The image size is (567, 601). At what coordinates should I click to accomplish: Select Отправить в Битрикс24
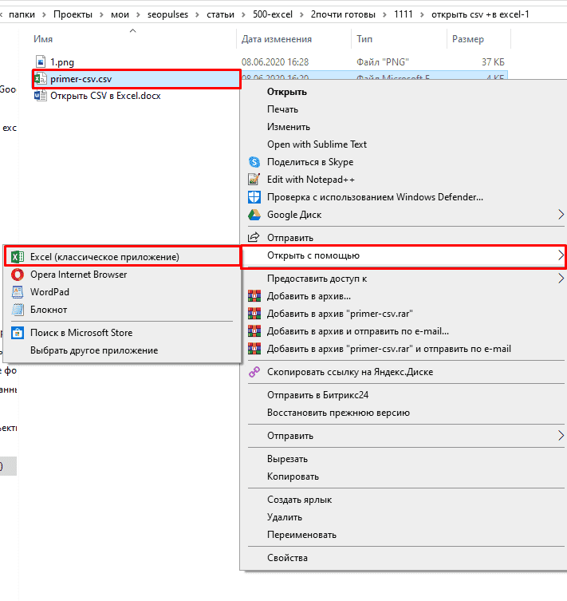pos(317,395)
